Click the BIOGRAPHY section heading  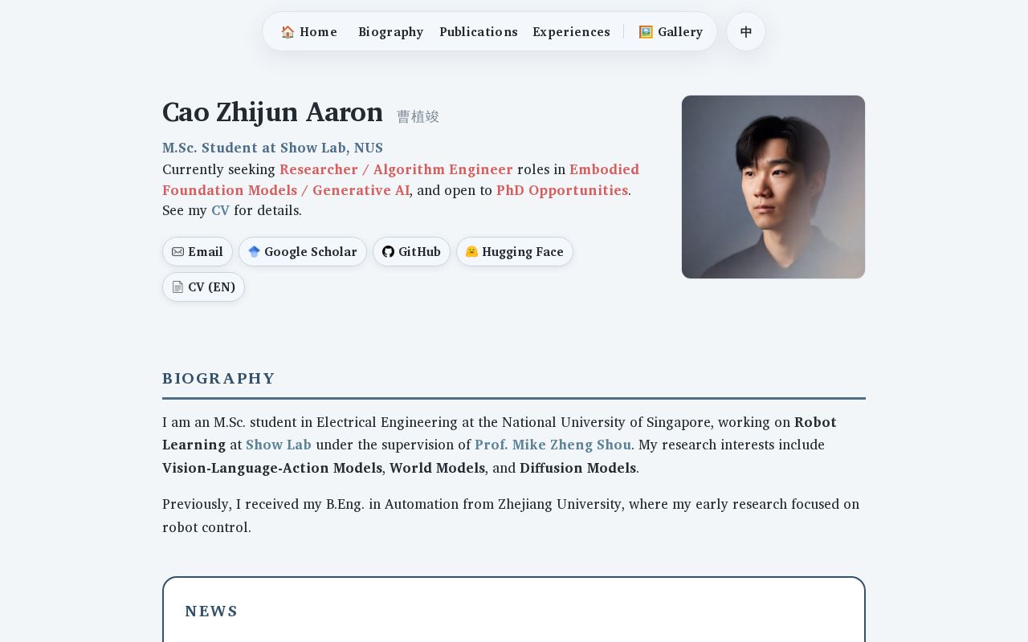pyautogui.click(x=218, y=379)
